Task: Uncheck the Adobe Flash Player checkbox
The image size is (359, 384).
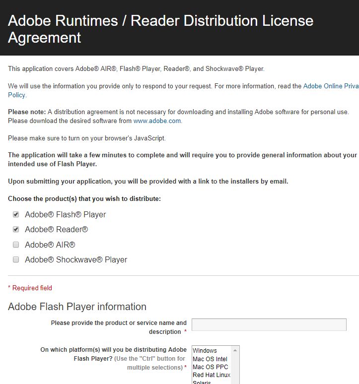Action: [x=16, y=214]
